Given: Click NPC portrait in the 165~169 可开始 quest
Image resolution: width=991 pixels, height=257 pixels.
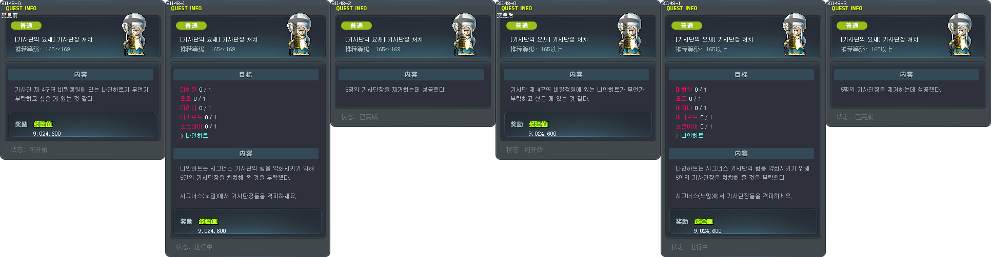Looking at the screenshot, I should [134, 34].
